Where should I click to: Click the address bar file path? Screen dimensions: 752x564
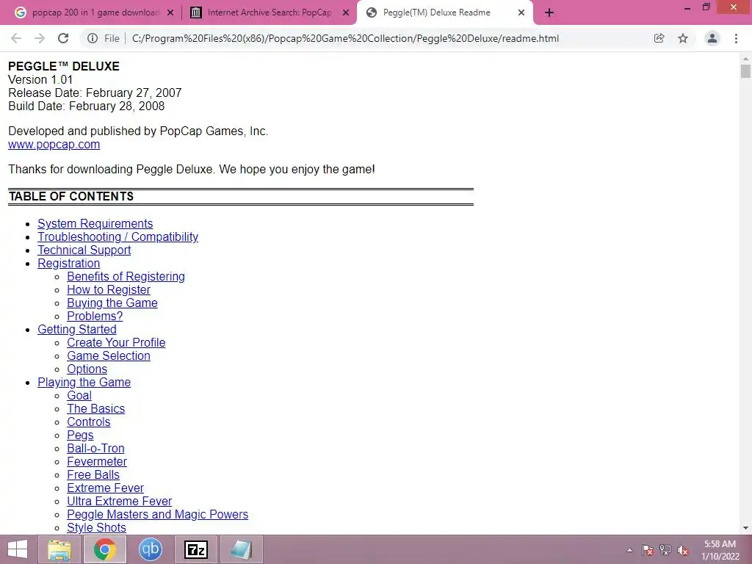click(x=345, y=38)
